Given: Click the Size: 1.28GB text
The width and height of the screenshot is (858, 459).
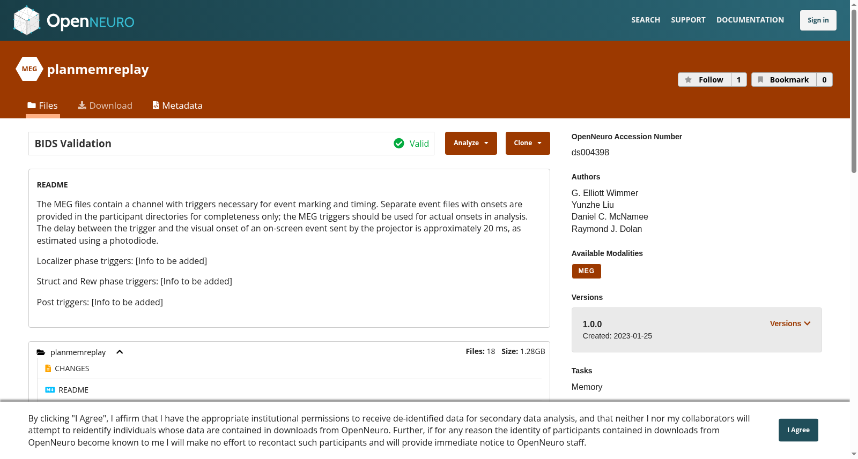Looking at the screenshot, I should 523,351.
